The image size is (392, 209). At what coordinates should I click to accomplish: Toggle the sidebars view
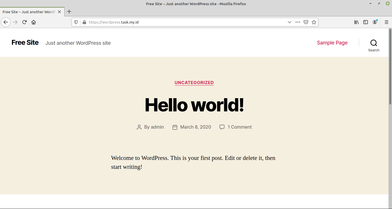point(366,22)
